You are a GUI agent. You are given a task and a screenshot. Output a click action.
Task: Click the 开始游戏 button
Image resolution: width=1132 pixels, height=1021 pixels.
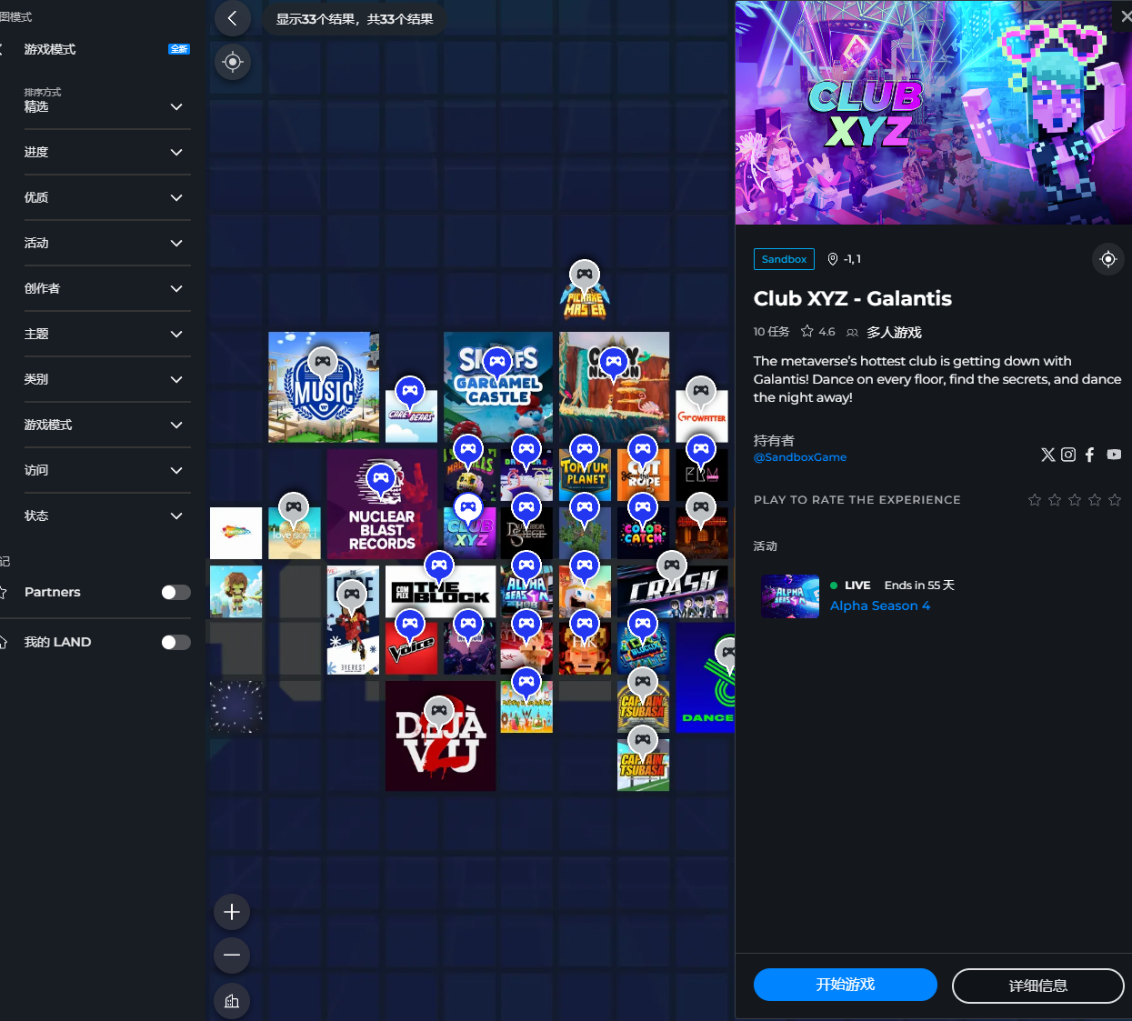coord(846,985)
